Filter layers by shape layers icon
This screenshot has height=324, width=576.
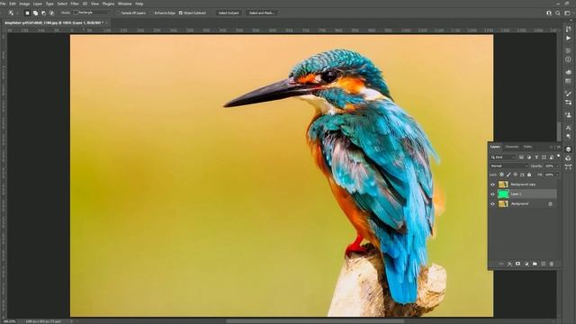pyautogui.click(x=544, y=157)
